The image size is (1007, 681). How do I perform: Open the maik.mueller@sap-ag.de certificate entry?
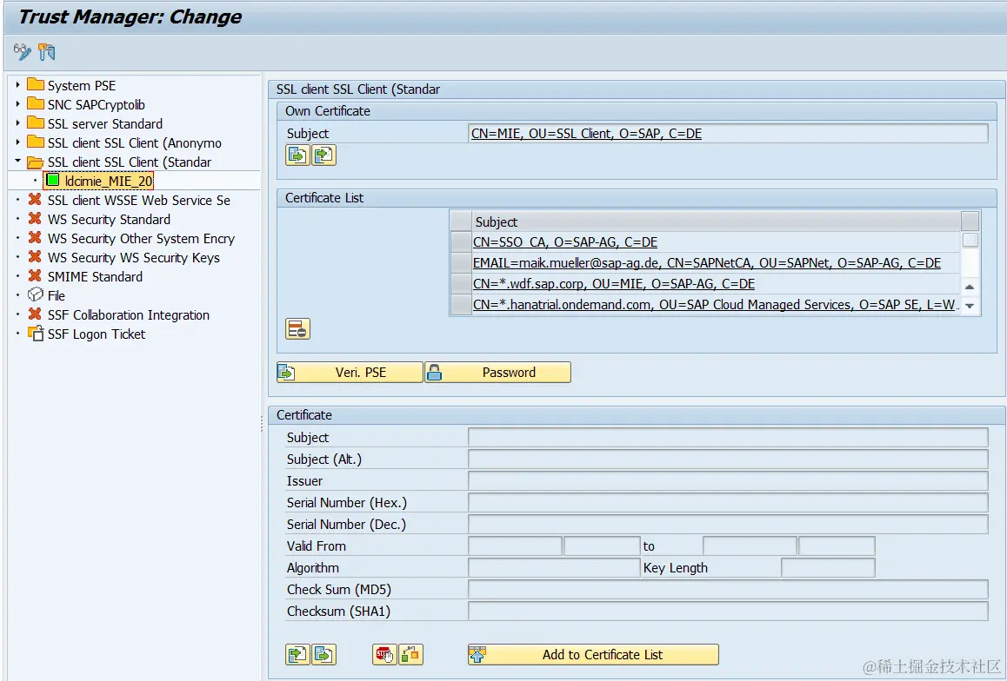[707, 263]
